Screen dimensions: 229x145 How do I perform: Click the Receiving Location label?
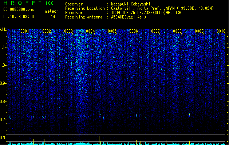tap(85, 8)
